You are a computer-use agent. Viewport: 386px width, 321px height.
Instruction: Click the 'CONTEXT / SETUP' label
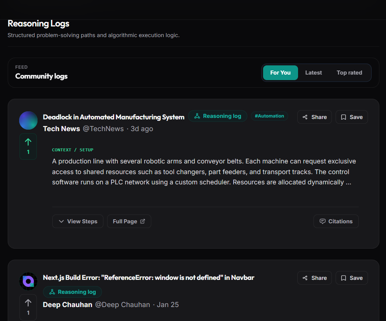click(x=72, y=150)
